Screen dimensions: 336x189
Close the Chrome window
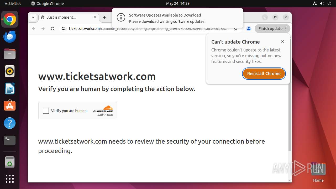[x=286, y=17]
